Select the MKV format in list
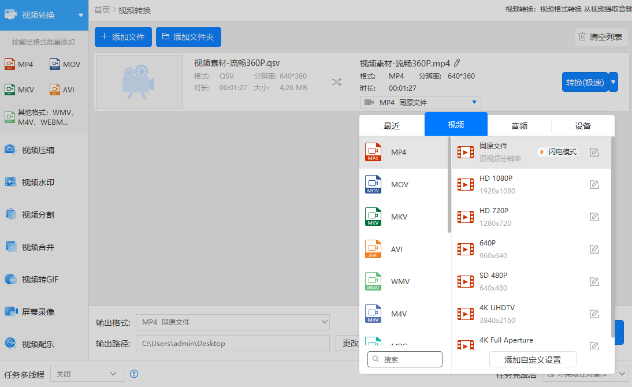The height and width of the screenshot is (387, 632). coord(399,217)
